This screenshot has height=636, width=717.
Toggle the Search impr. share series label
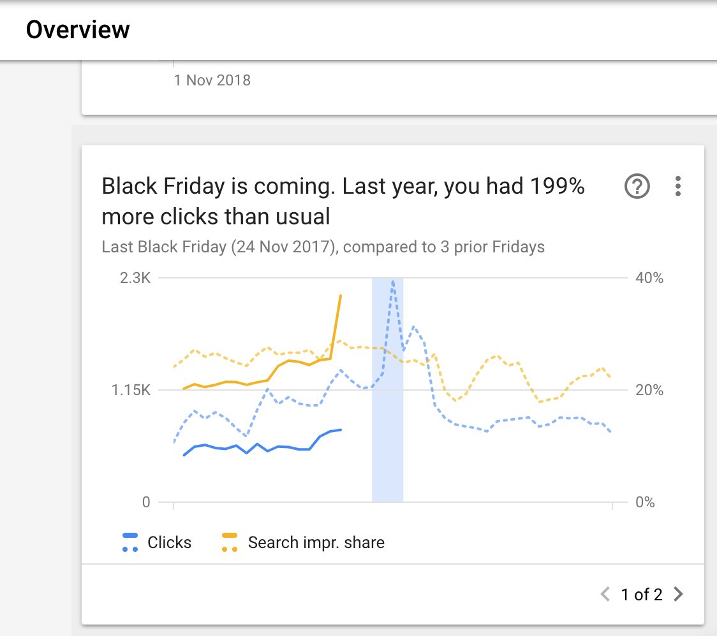316,542
